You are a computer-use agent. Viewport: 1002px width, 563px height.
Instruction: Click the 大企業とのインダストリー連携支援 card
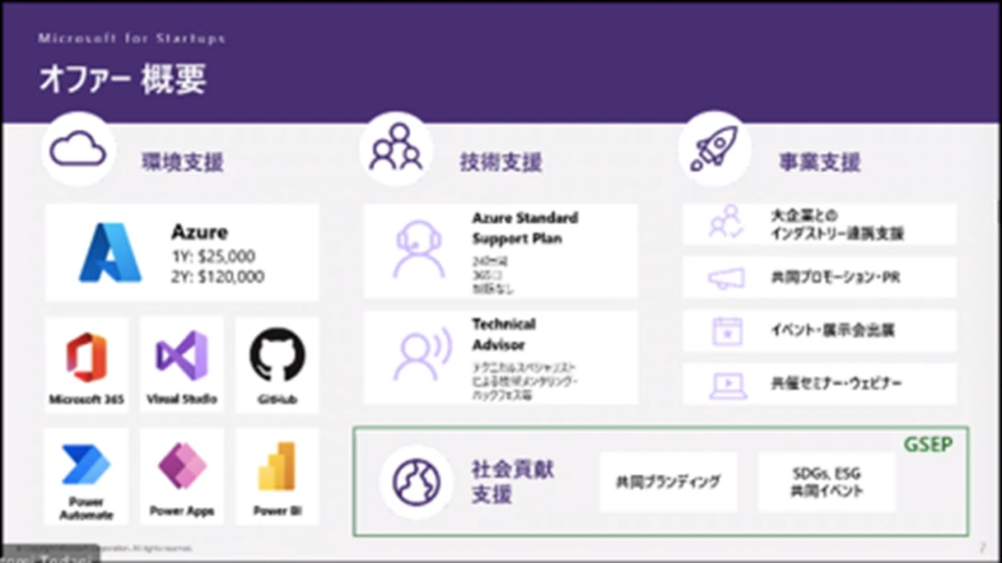click(x=819, y=225)
